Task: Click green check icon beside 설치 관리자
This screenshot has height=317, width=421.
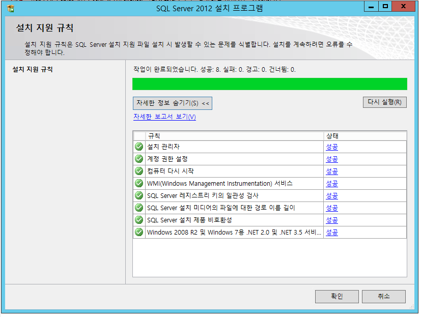Action: [x=139, y=147]
